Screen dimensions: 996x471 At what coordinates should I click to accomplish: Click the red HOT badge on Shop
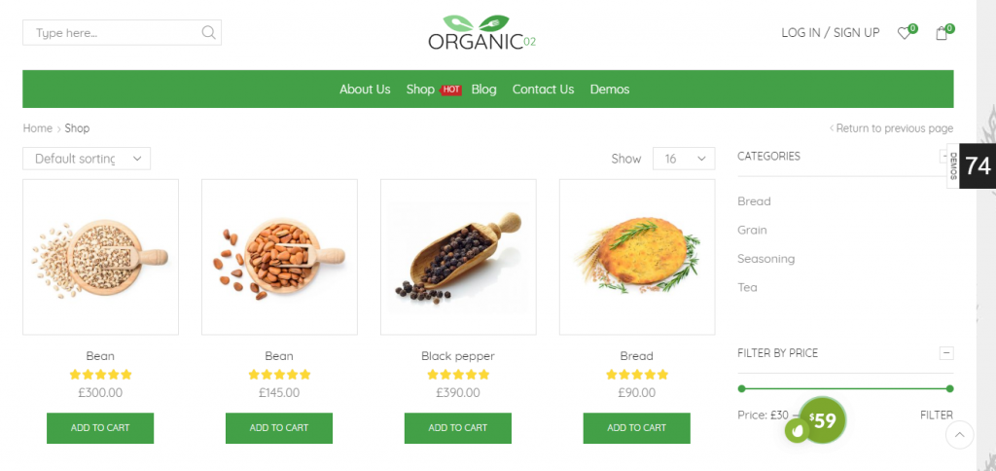[450, 90]
